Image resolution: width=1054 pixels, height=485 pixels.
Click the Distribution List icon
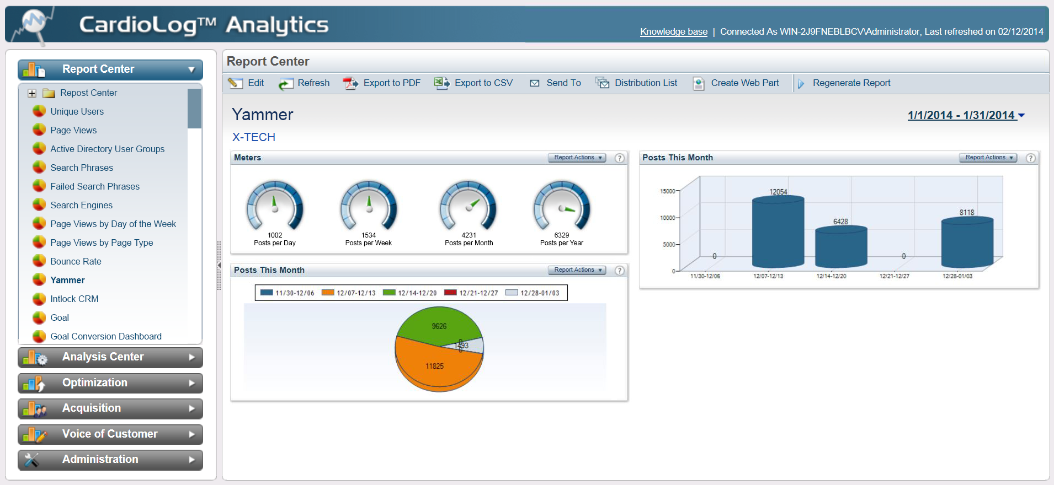[602, 83]
